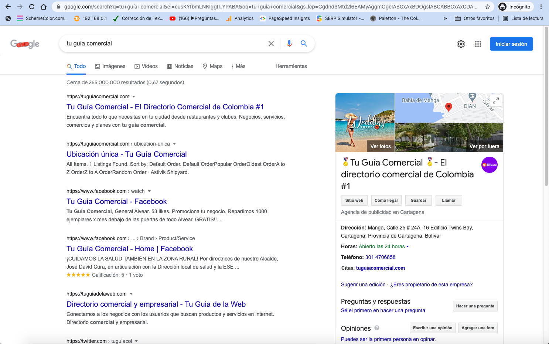
Task: Click the Guardar button
Action: coord(419,200)
